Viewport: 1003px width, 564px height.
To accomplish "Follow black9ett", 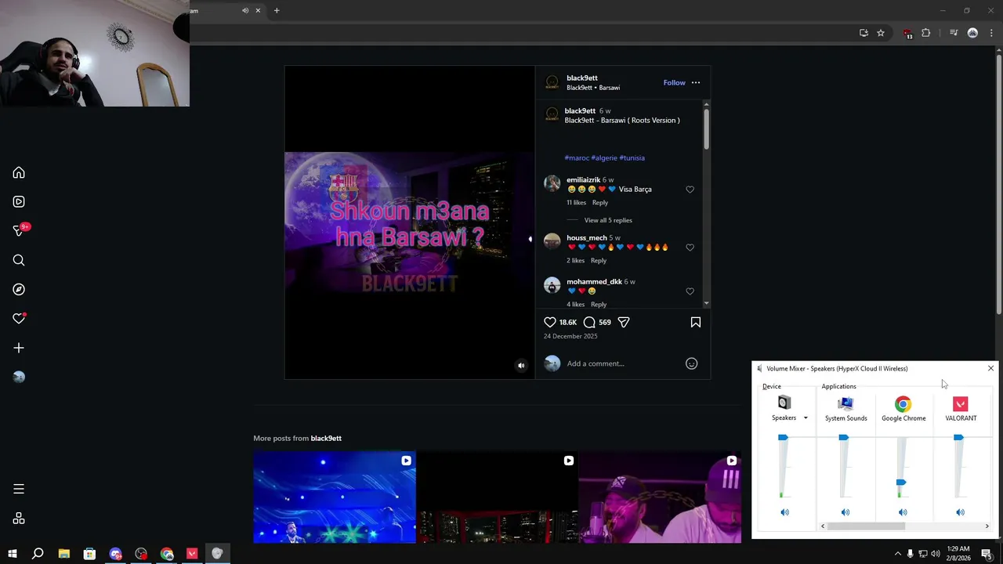I will click(674, 82).
